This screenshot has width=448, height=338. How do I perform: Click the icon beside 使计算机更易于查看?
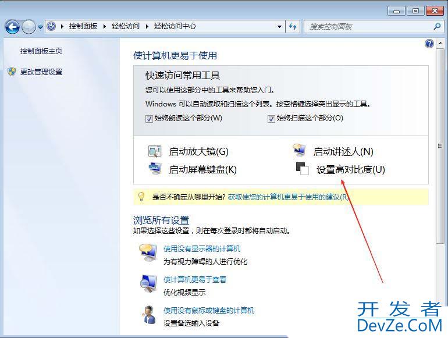pos(148,283)
